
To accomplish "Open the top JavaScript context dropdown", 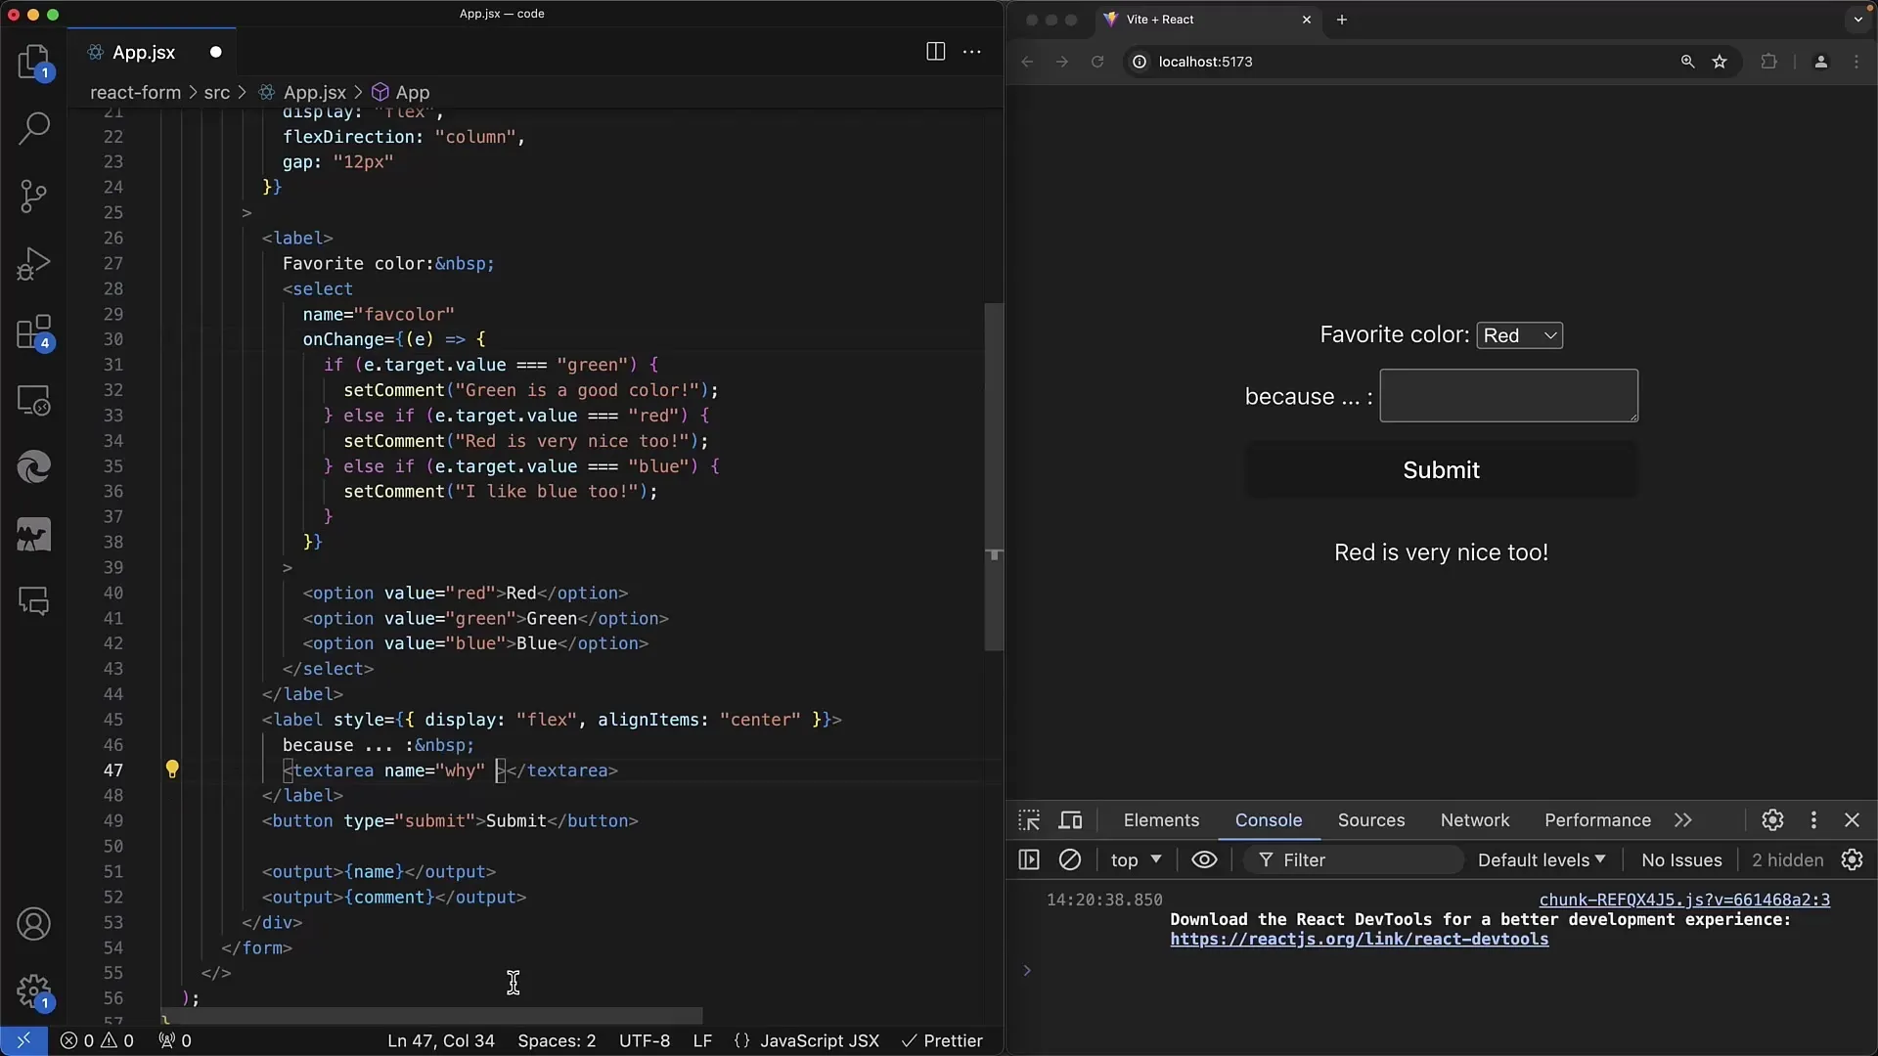I will pyautogui.click(x=1136, y=859).
